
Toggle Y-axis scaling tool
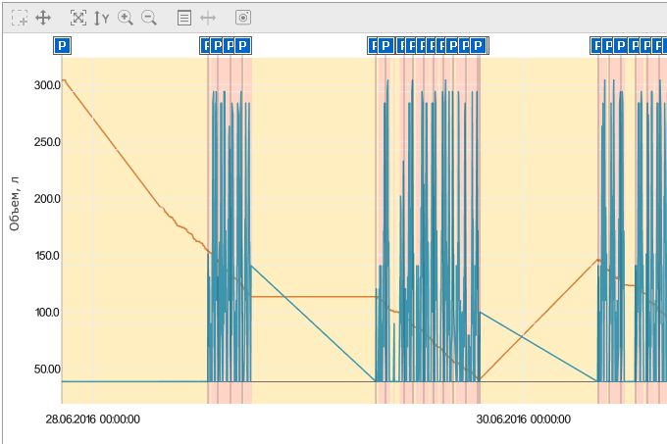coord(101,18)
